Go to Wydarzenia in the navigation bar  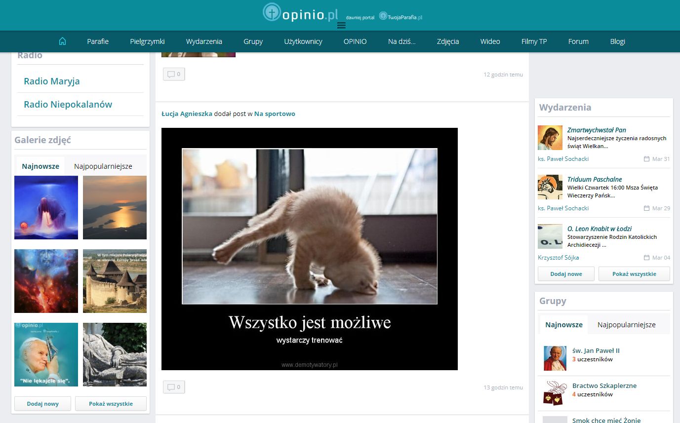point(204,41)
